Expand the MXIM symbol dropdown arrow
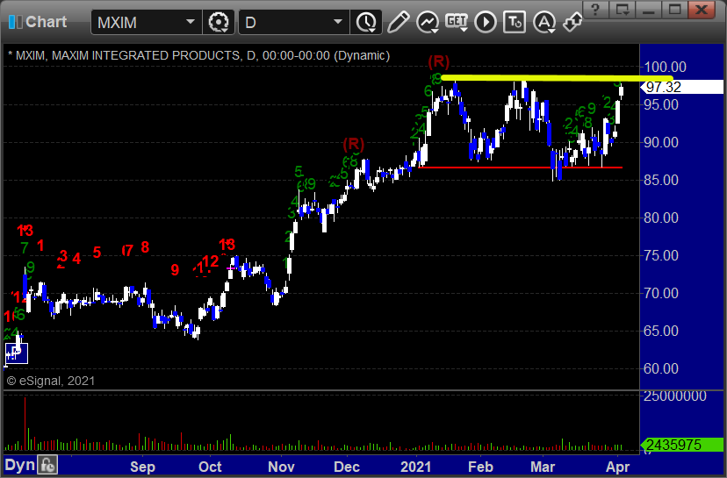 191,22
